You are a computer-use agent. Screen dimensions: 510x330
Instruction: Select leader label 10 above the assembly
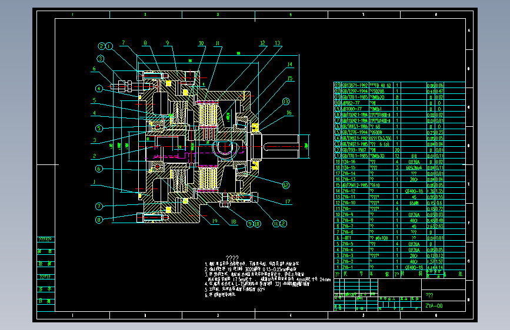point(201,43)
